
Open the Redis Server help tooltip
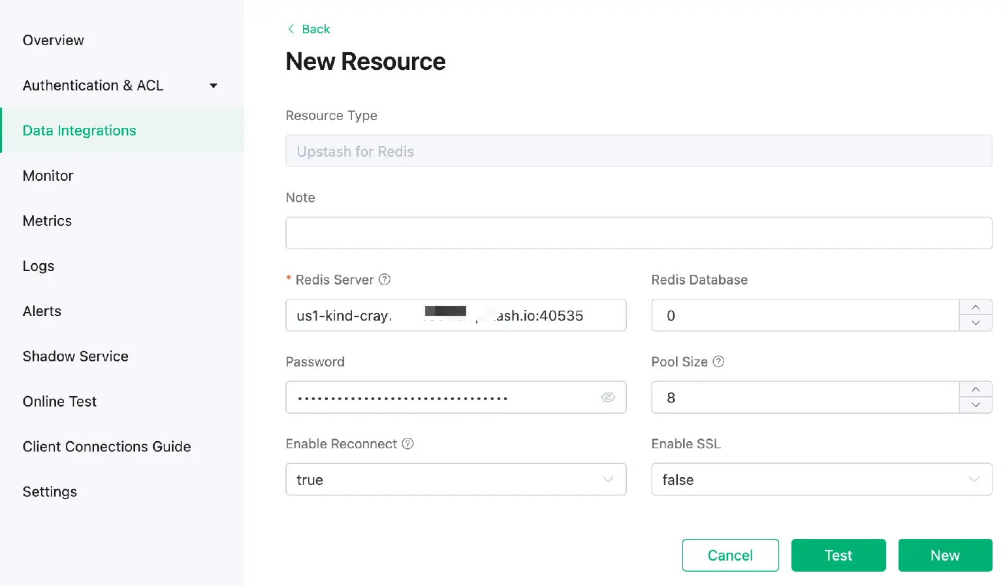[x=385, y=279]
